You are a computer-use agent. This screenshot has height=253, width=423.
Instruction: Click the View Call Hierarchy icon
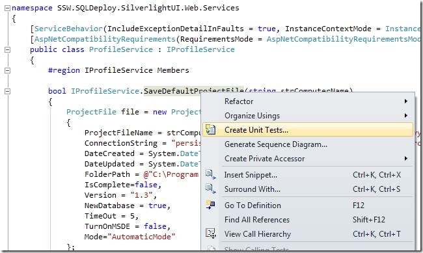point(210,233)
